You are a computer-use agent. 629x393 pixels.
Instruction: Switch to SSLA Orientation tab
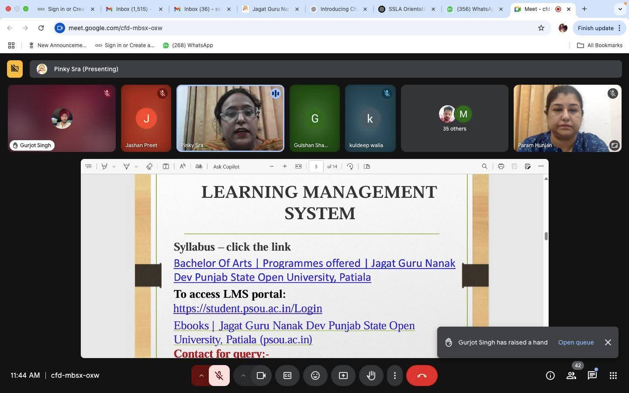click(407, 9)
